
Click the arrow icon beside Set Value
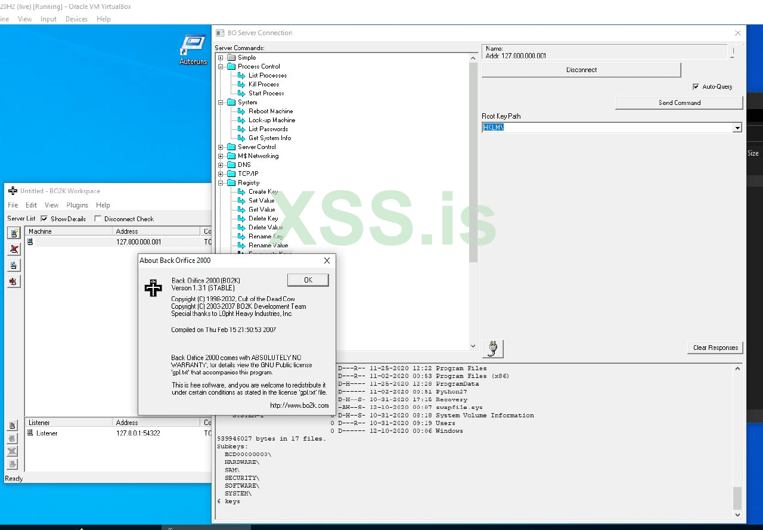click(241, 201)
